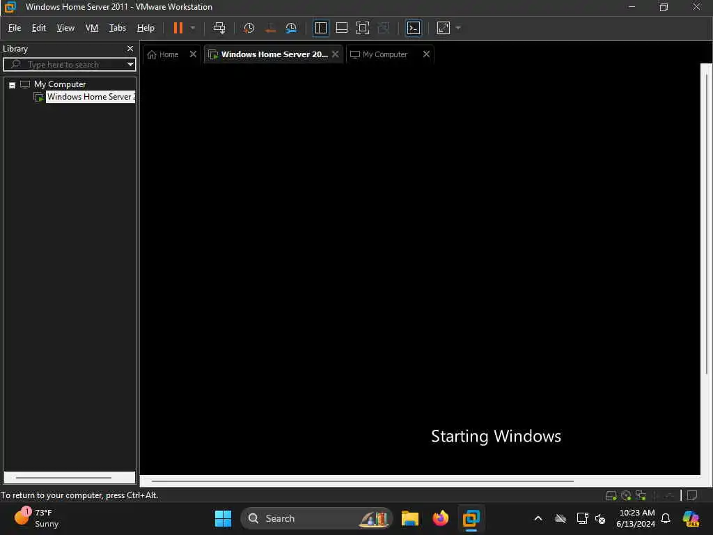
Task: Enter full screen mode from the toolbar
Action: [362, 28]
